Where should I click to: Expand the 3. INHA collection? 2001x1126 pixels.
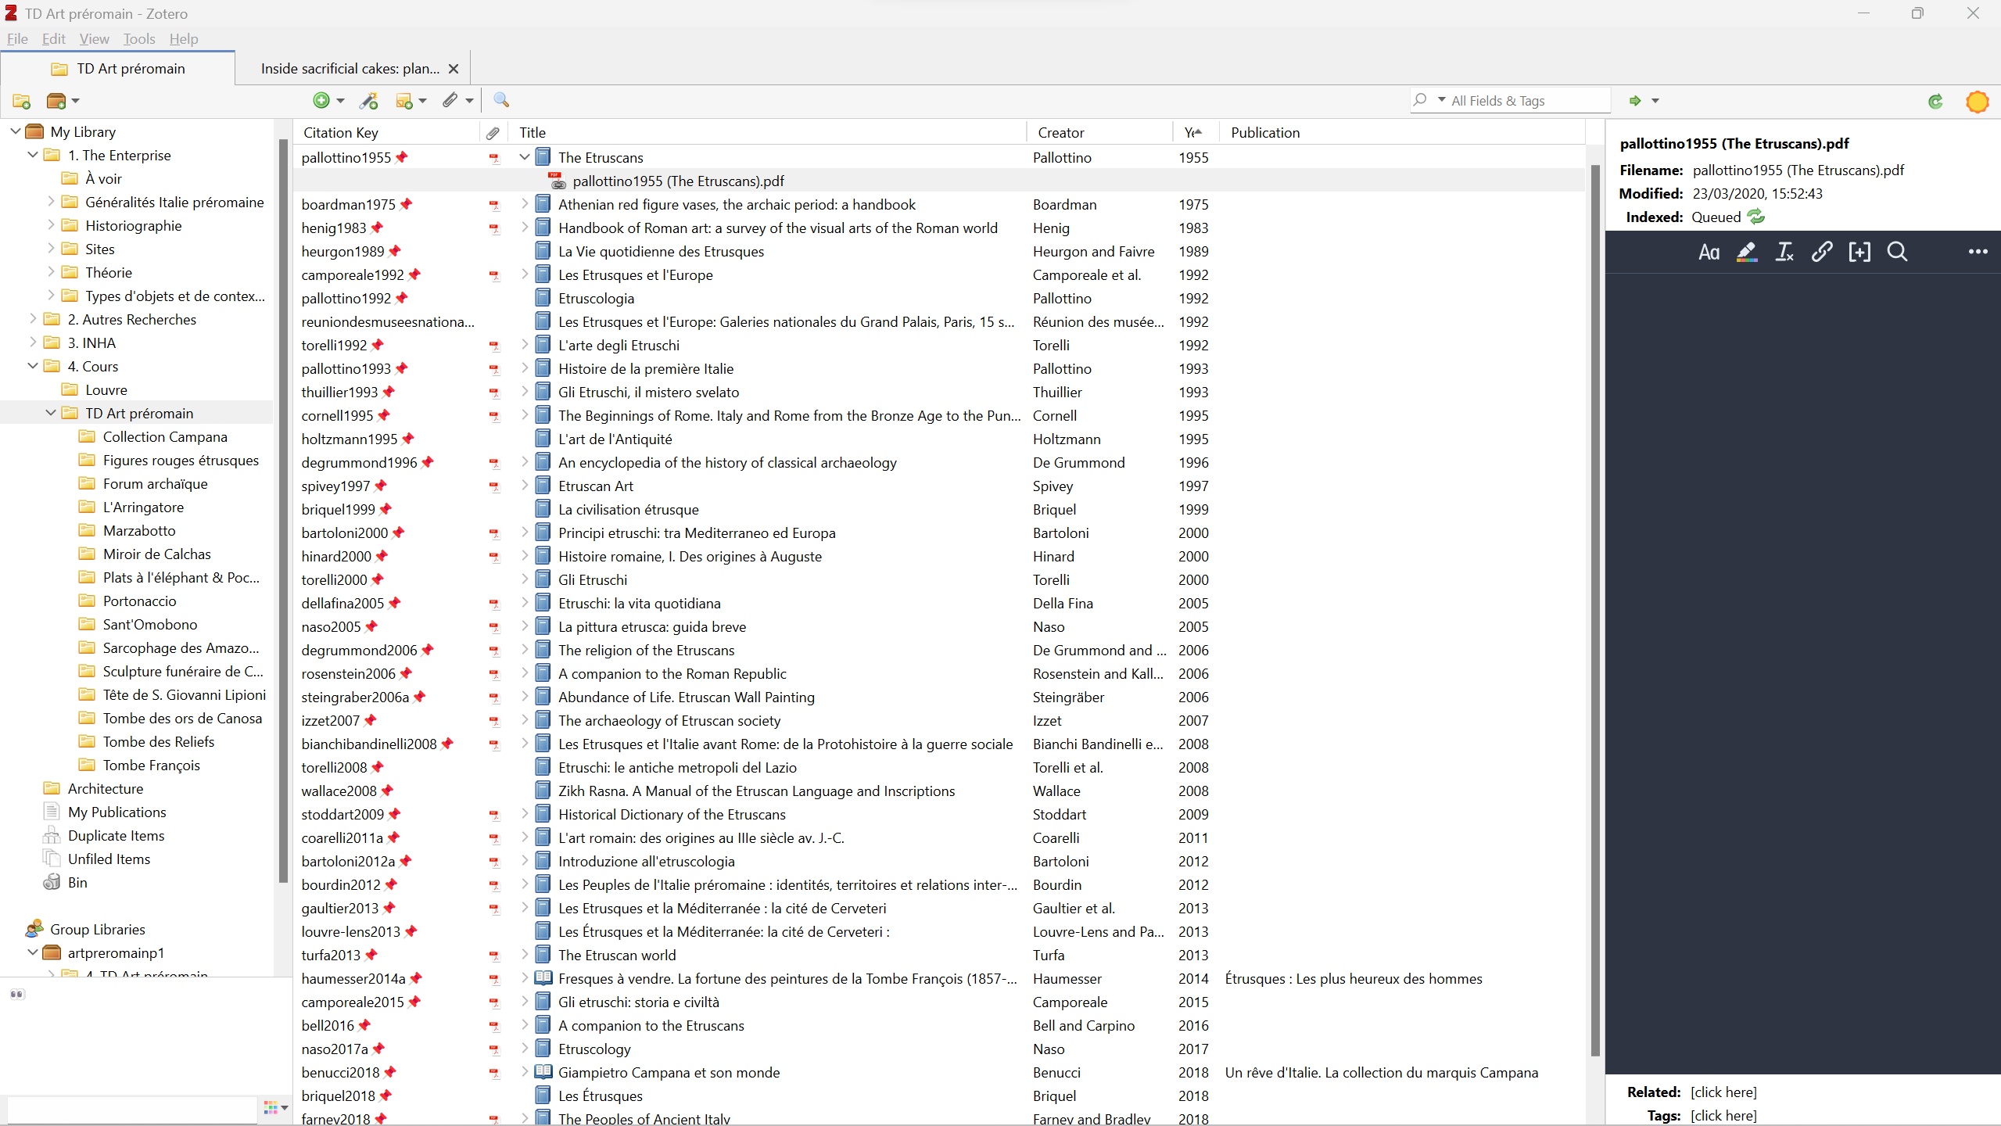point(33,342)
